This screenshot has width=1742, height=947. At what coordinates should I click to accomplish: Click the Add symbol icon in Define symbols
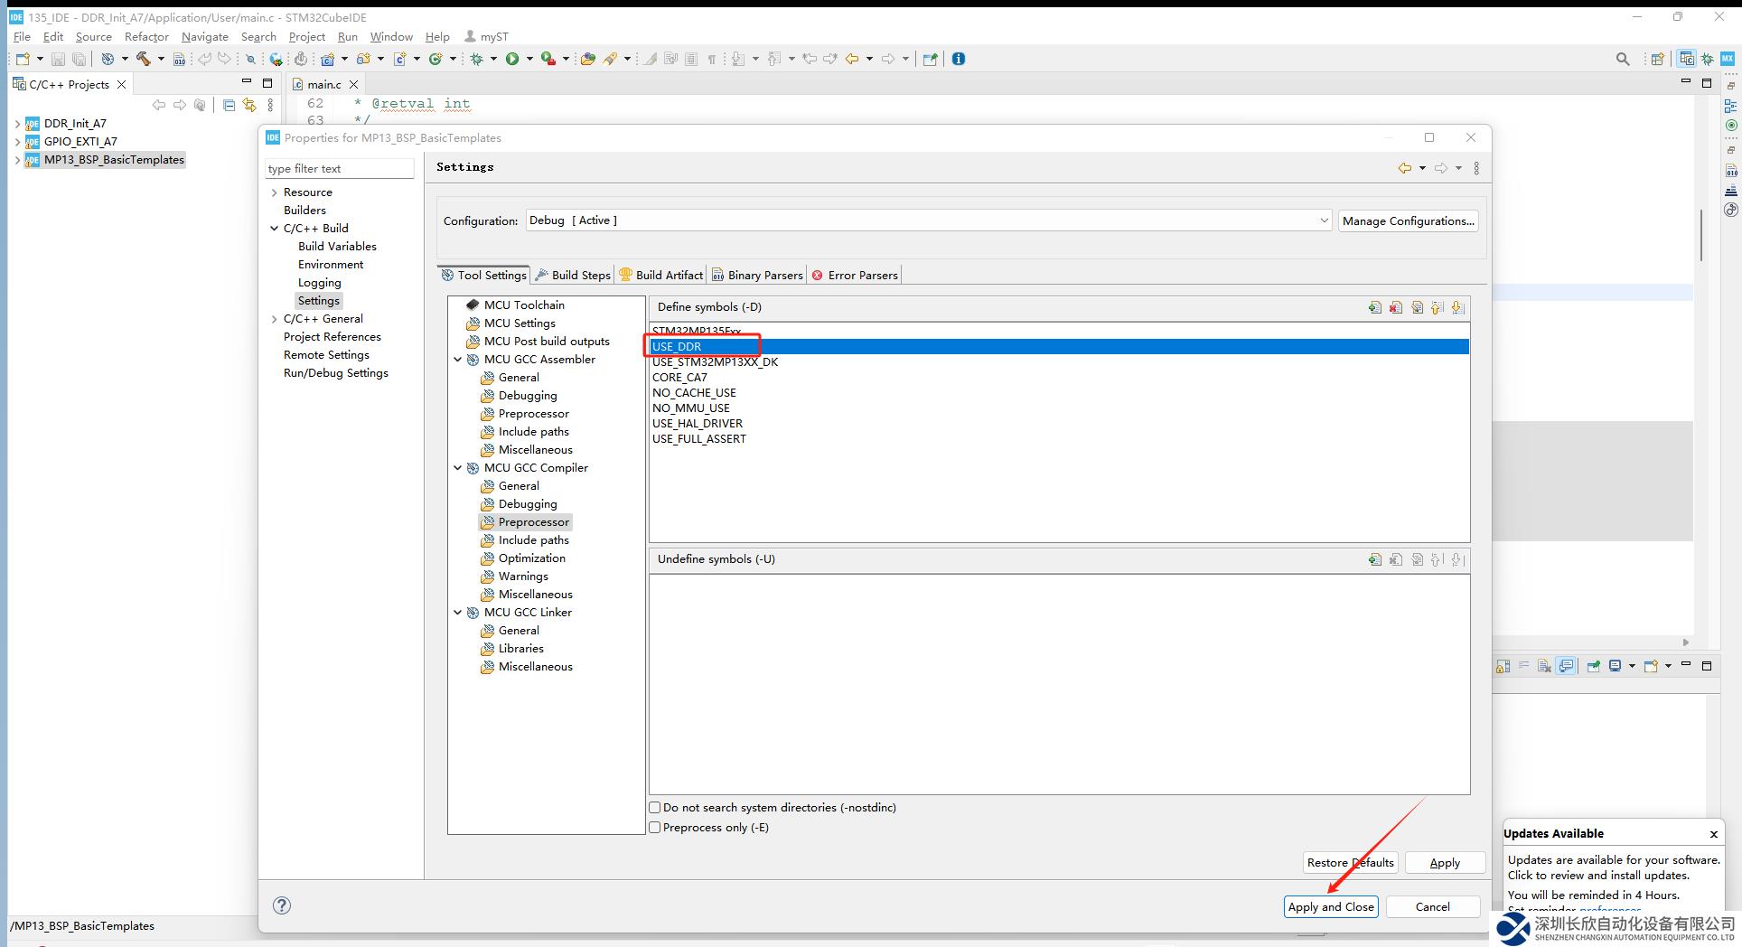point(1374,307)
